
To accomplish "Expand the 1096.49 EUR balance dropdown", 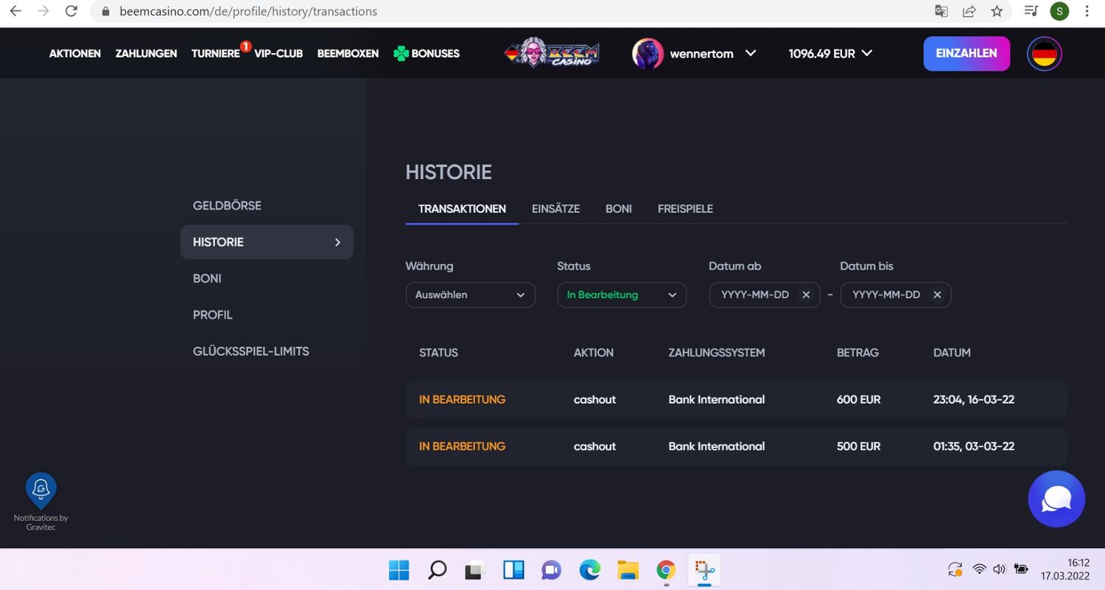I will point(830,54).
